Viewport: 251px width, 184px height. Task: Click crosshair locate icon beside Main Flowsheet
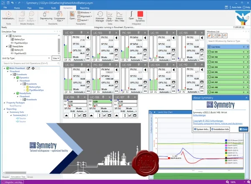tap(33, 68)
